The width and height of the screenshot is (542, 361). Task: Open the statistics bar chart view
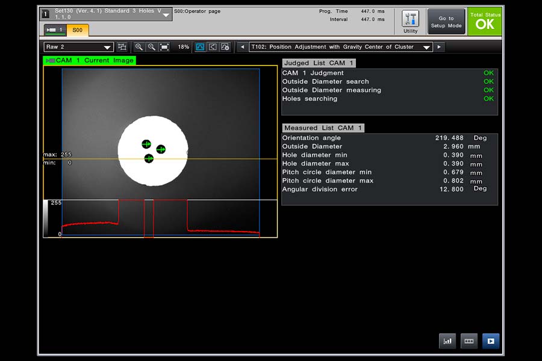tap(447, 341)
